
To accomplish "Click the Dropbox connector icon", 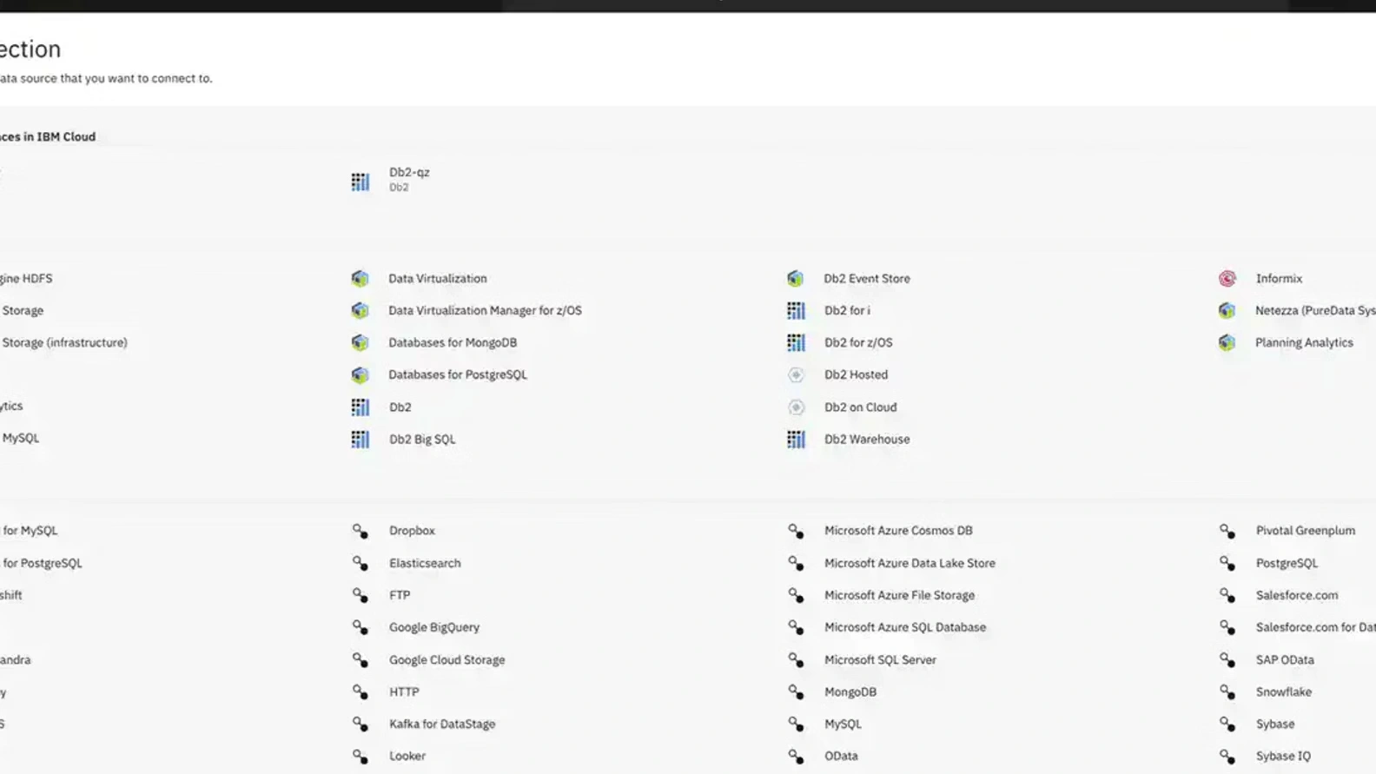I will pos(360,531).
